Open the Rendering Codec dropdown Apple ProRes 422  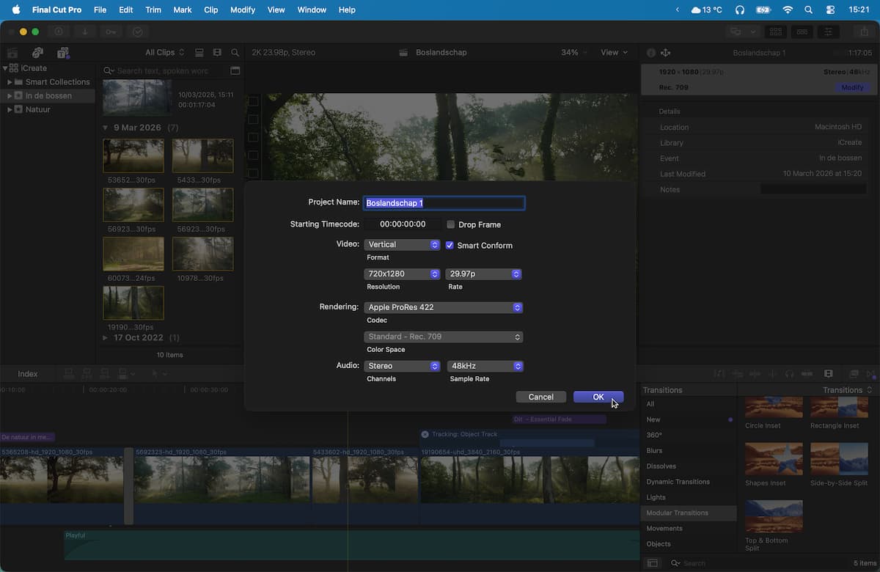pos(444,307)
